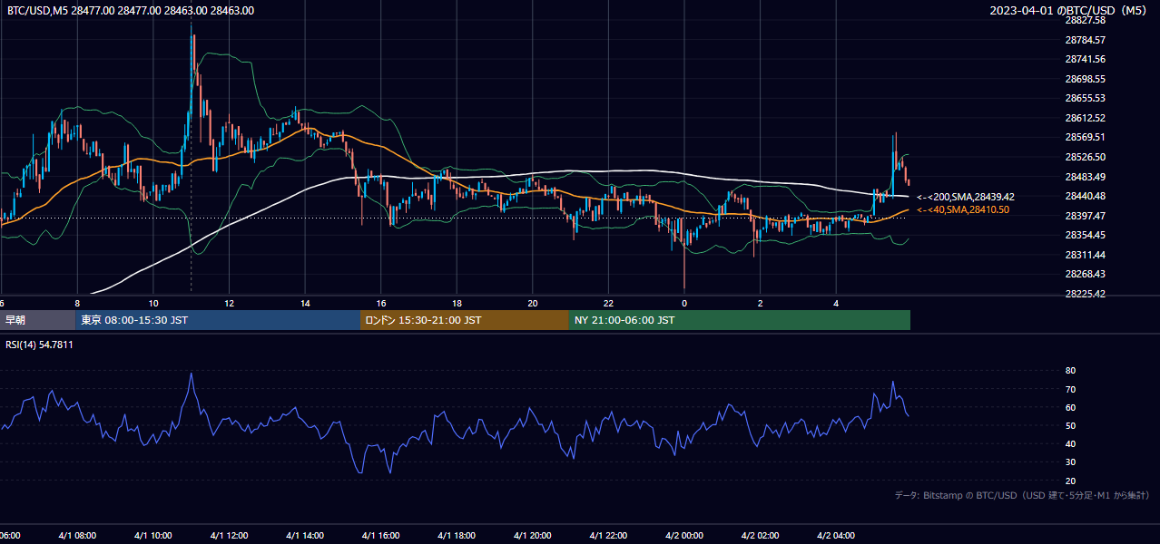1160x544 pixels.
Task: Click the BTC/USD,M5 OHLC header text
Action: pyautogui.click(x=131, y=11)
